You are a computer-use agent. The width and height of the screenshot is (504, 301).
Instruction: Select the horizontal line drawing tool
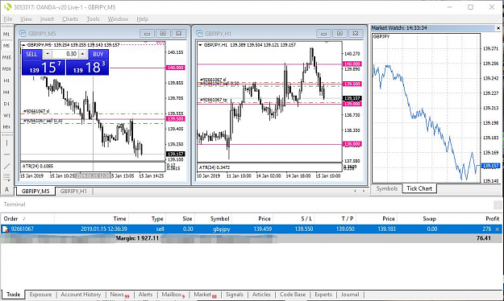click(6, 155)
